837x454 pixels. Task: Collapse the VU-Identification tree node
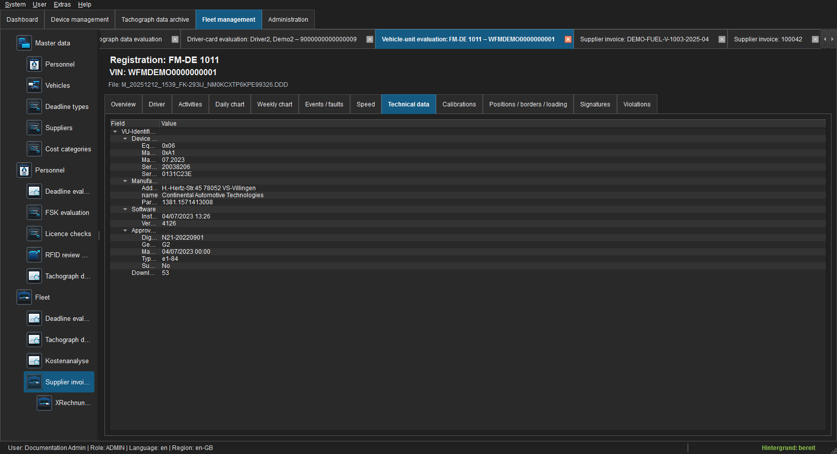[x=115, y=132]
